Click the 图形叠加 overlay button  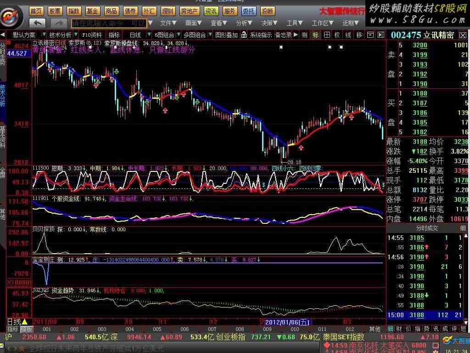coord(227,35)
